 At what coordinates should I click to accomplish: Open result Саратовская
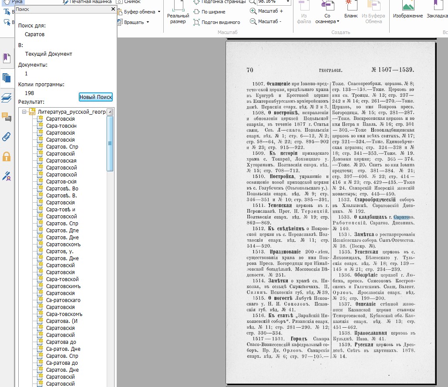(61, 161)
